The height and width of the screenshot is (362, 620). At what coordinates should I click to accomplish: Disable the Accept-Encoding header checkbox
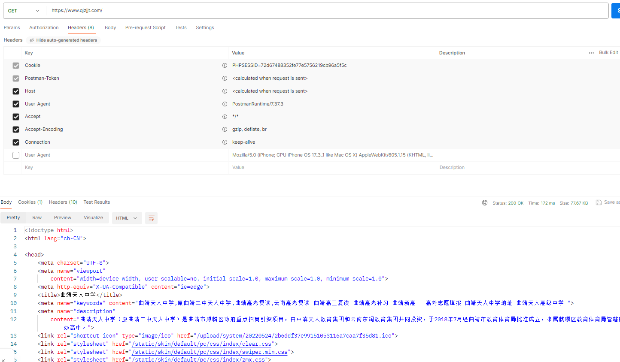16,130
